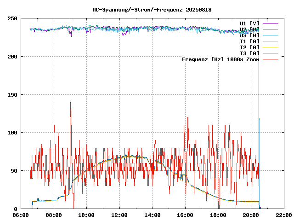Viewport: 294px width, 221px height.
Task: Click the 06:00 x-axis time label
Action: pyautogui.click(x=21, y=215)
